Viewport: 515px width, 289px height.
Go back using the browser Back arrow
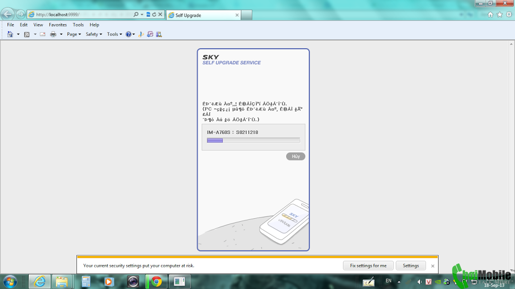8,14
